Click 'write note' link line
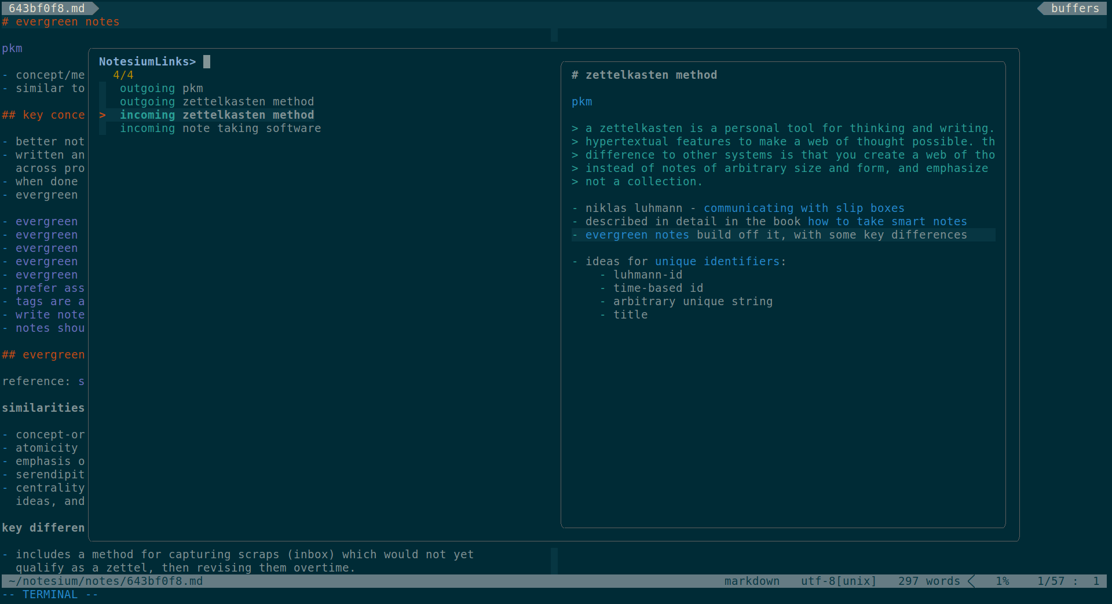The image size is (1112, 604). tap(50, 314)
